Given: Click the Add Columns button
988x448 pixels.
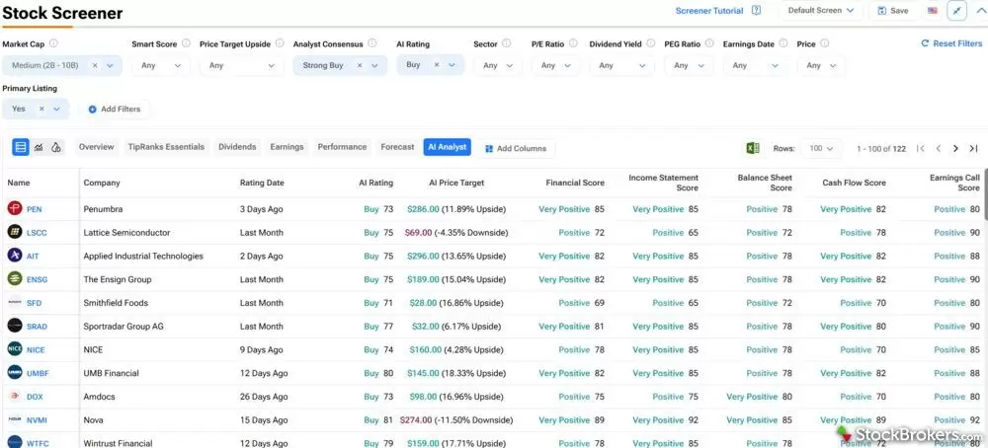Looking at the screenshot, I should point(516,148).
